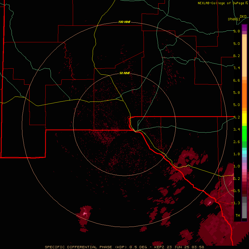Screen dimensions: 249x249
Task: Pick the bright green segment of the color bar
Action: 244,134
